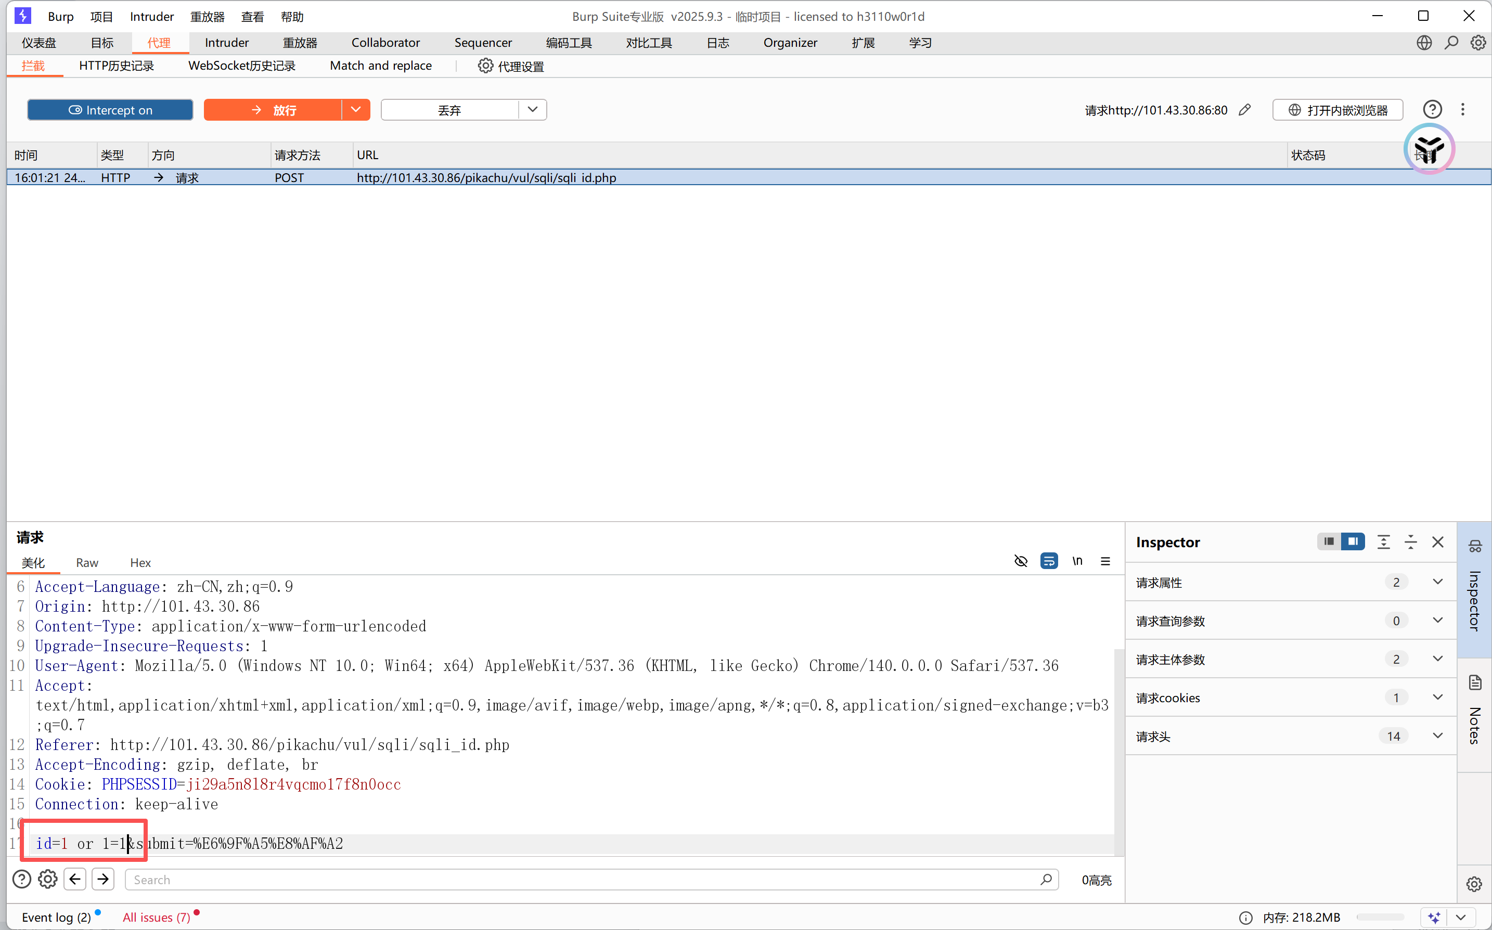
Task: Toggle word wrap in the request editor
Action: tap(1049, 561)
